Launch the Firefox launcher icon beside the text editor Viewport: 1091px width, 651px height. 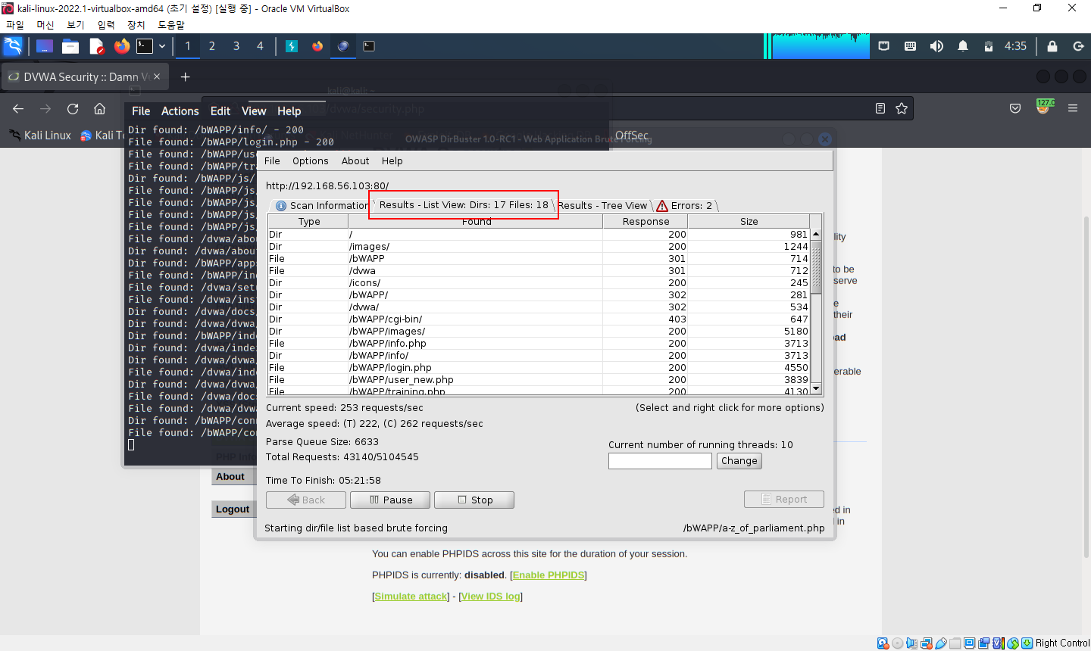click(122, 46)
